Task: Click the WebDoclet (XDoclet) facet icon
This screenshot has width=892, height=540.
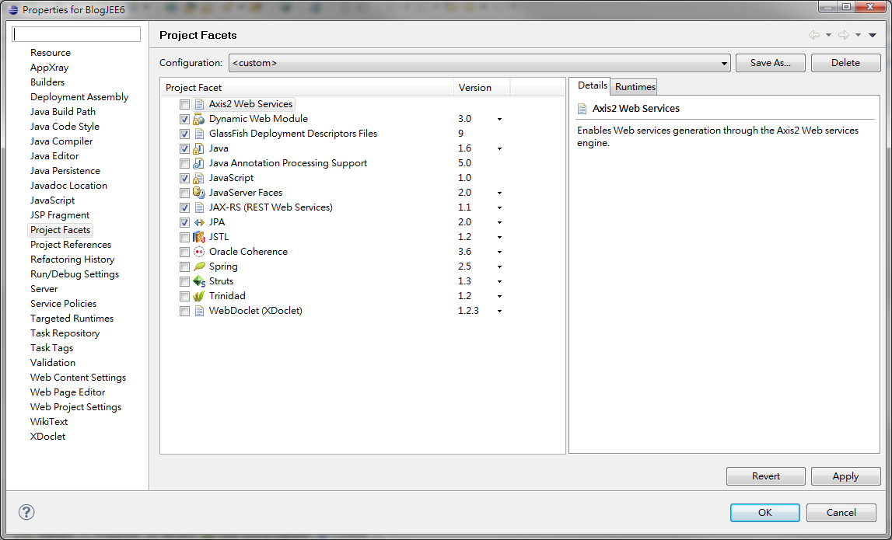Action: 199,311
